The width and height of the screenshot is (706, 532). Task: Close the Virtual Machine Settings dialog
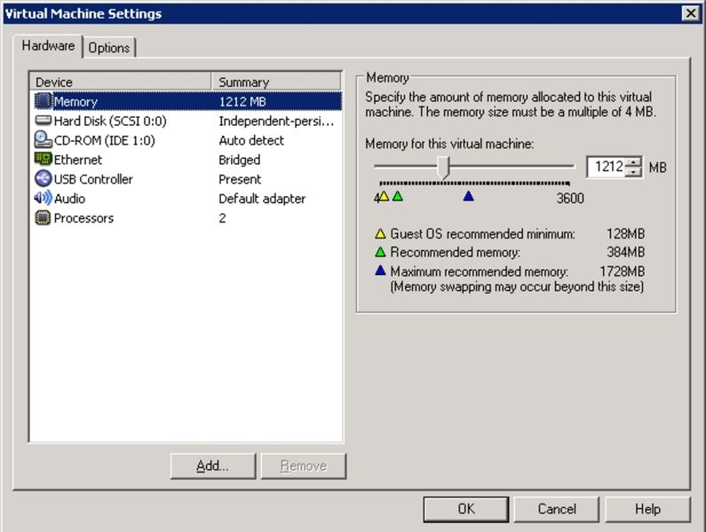691,13
